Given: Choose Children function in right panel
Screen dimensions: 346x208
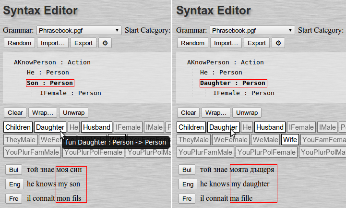Looking at the screenshot, I should pos(191,127).
